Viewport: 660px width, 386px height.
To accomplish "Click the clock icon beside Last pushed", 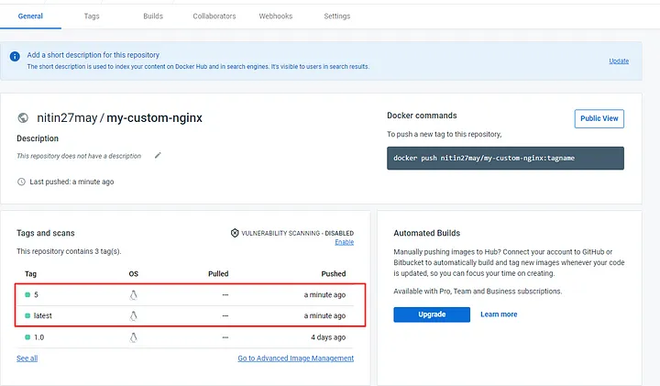I will click(x=21, y=182).
